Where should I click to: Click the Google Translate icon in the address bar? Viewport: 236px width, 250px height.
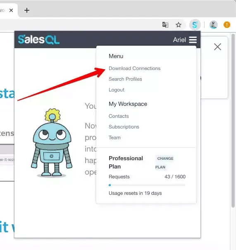click(x=165, y=25)
